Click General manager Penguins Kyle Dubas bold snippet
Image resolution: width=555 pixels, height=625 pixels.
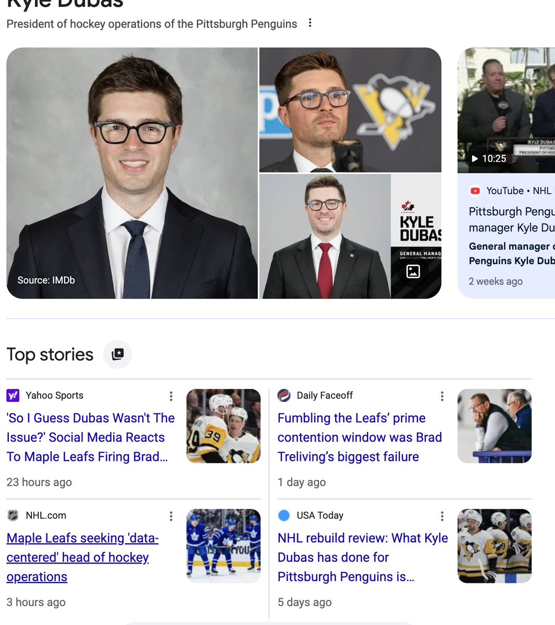[512, 253]
